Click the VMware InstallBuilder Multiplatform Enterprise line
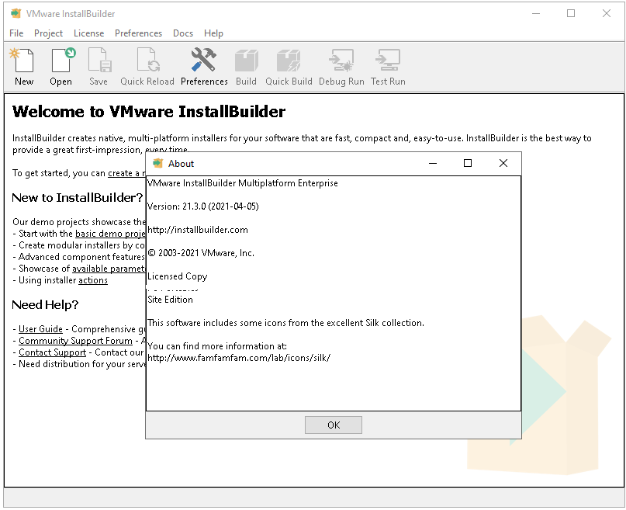Viewport: 626px width, 510px height. tap(243, 183)
